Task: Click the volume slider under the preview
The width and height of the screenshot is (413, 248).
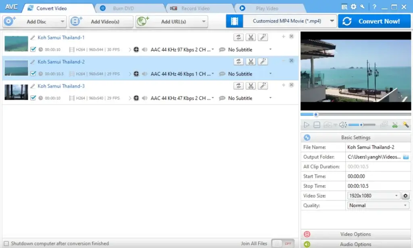Action: (x=361, y=125)
